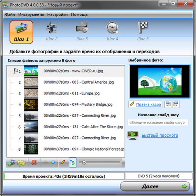
Task: Open the Файл menu
Action: click(x=10, y=14)
